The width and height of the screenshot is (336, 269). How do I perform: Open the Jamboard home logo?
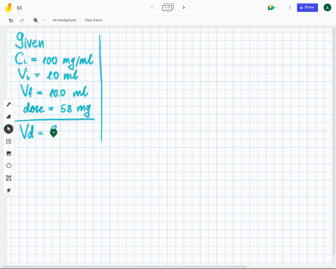click(x=8, y=8)
